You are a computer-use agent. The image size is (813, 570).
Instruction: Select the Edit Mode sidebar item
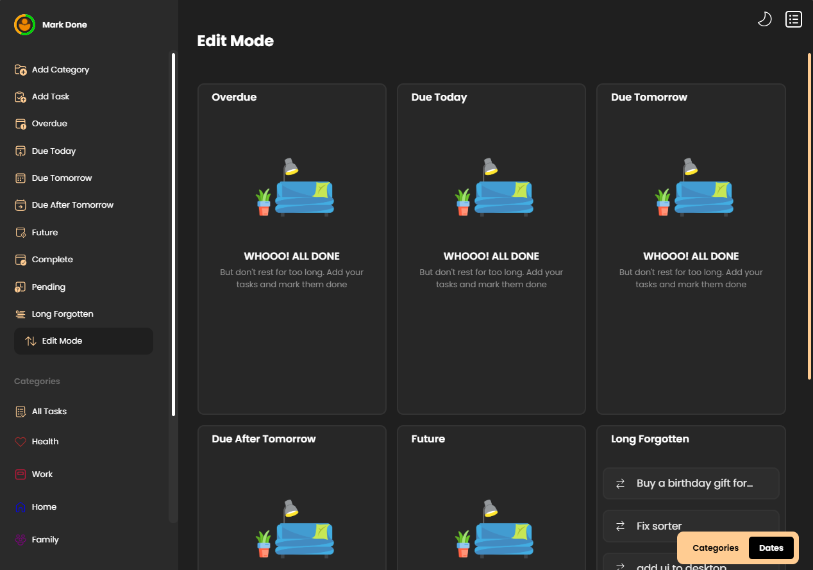83,341
